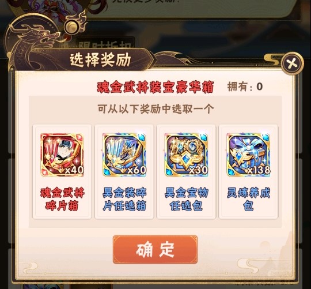Click the 选择奖励 header banner
311x289 pixels.
[100, 59]
